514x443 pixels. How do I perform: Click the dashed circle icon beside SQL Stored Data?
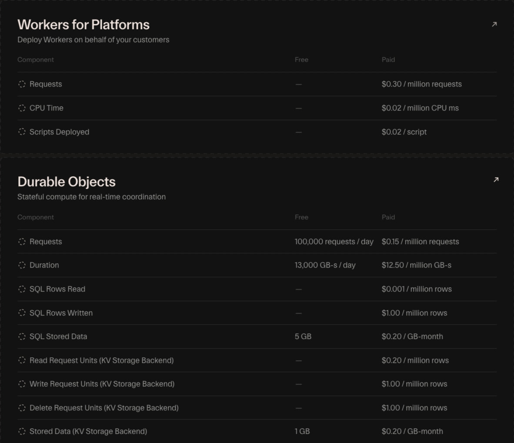22,336
